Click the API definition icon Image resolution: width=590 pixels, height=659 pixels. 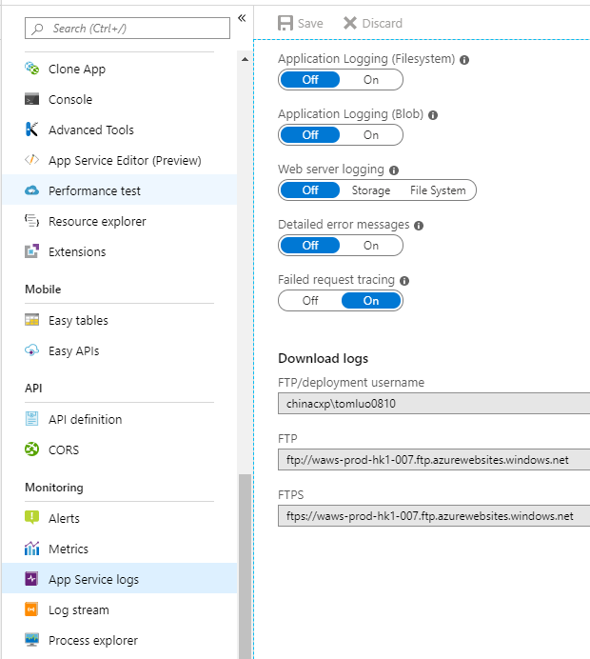[x=32, y=419]
